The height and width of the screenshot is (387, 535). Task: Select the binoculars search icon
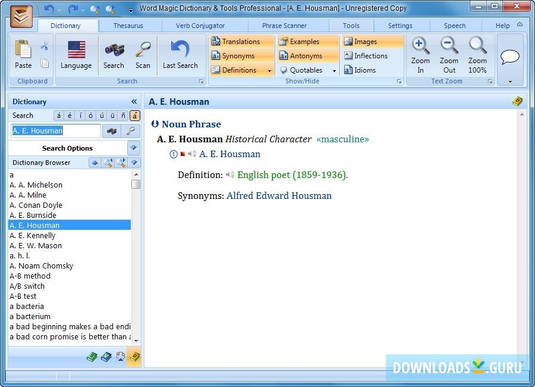click(x=114, y=54)
